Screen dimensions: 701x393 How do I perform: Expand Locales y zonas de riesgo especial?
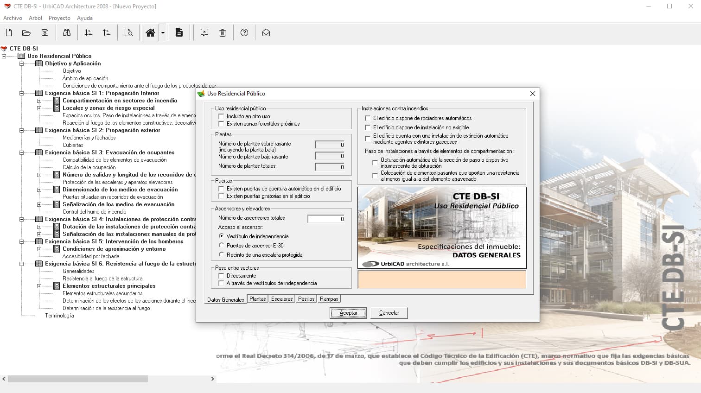pyautogui.click(x=39, y=108)
